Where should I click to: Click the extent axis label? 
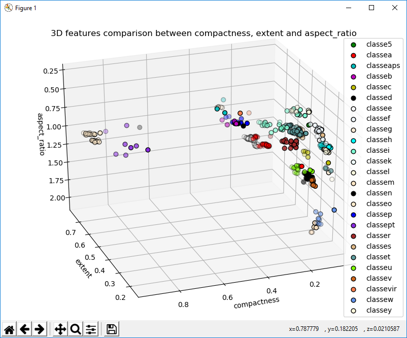(x=84, y=268)
